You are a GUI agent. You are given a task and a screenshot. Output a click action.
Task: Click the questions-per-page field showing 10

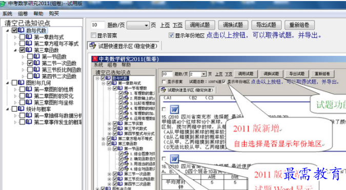point(97,25)
